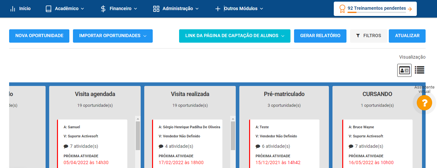Viewport: 437px width, 168px height.
Task: Click the orange arrow on the pending trainings banner
Action: coord(410,9)
